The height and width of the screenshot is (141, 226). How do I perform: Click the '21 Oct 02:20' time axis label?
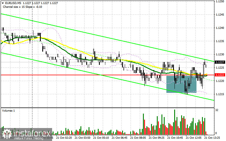(x=64, y=138)
